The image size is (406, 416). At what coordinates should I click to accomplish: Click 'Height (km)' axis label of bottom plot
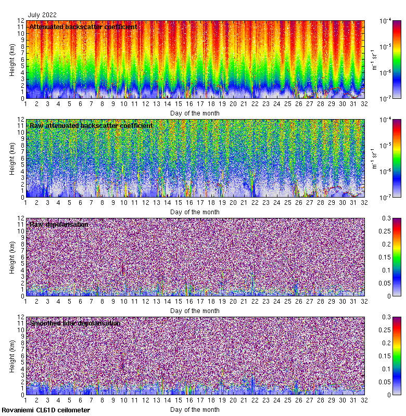pyautogui.click(x=12, y=356)
